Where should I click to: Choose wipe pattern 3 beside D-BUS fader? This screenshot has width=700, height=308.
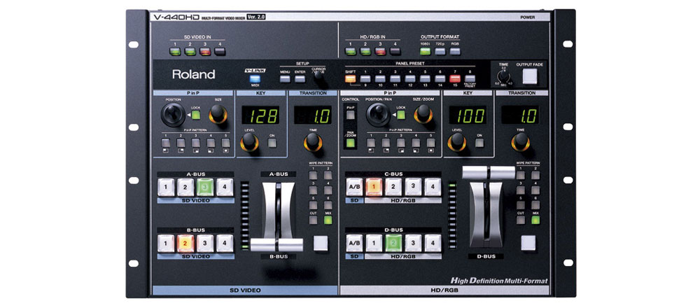coord(521,190)
